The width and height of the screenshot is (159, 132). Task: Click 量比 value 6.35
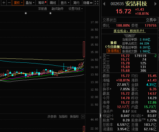click(x=153, y=89)
